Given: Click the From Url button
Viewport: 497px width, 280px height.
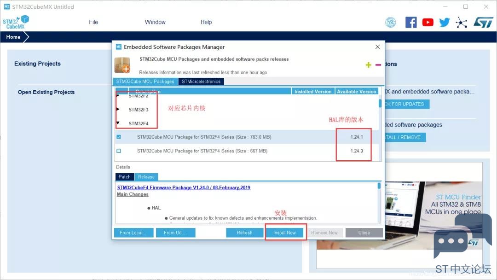Looking at the screenshot, I should (x=175, y=233).
